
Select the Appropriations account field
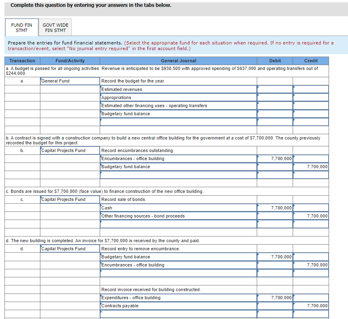click(178, 97)
